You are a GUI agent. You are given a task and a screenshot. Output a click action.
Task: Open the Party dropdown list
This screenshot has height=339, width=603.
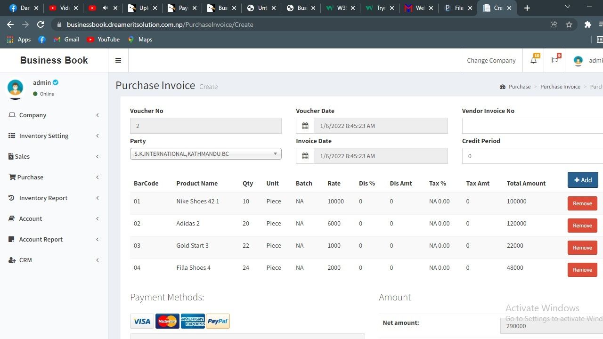(205, 154)
